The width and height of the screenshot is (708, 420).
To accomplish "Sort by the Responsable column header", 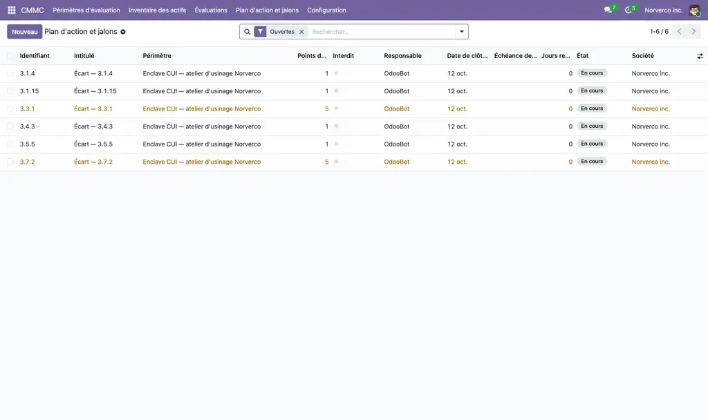I will [x=403, y=56].
